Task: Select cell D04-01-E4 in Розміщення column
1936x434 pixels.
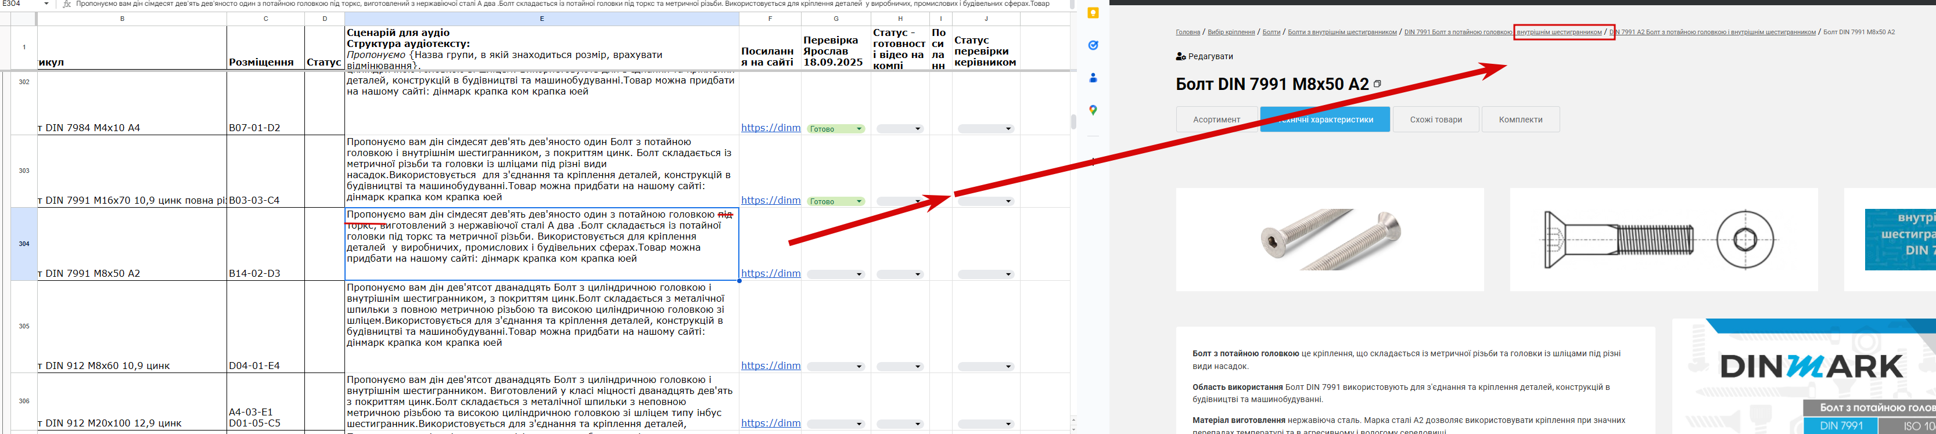Action: pyautogui.click(x=265, y=327)
